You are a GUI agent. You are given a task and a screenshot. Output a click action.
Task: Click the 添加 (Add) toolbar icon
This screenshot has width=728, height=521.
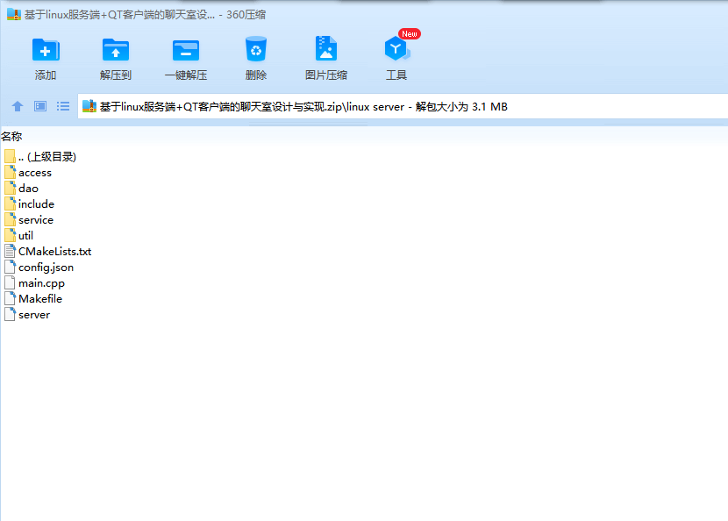pos(46,50)
